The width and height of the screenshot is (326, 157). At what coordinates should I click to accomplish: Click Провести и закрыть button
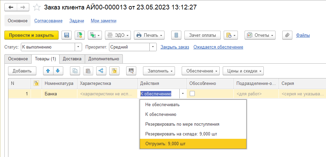coord(31,35)
